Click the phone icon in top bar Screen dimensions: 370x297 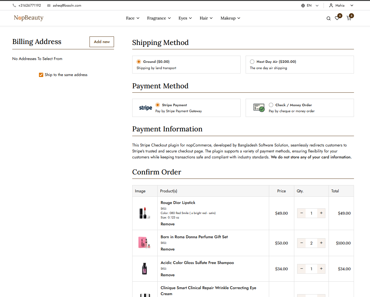[x=14, y=5]
